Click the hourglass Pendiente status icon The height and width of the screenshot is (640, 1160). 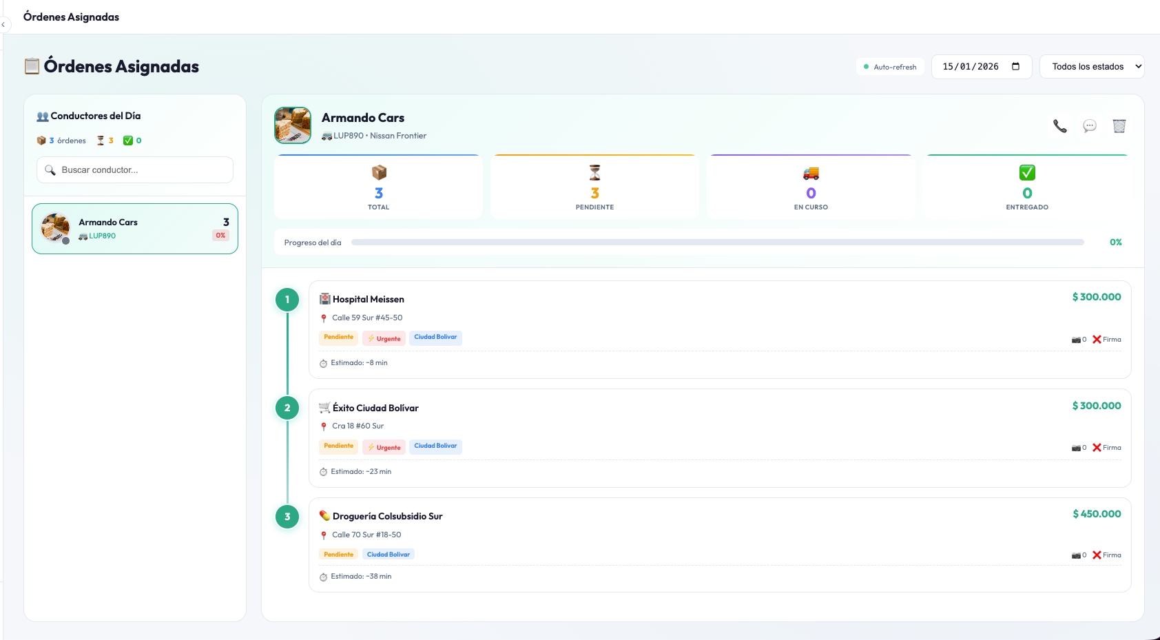(594, 172)
